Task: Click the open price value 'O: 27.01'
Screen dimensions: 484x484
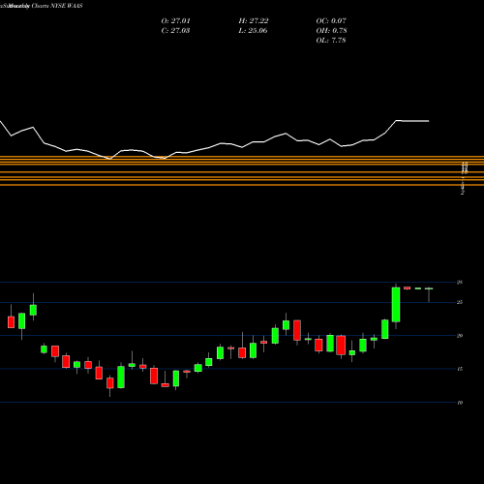Action: point(175,21)
